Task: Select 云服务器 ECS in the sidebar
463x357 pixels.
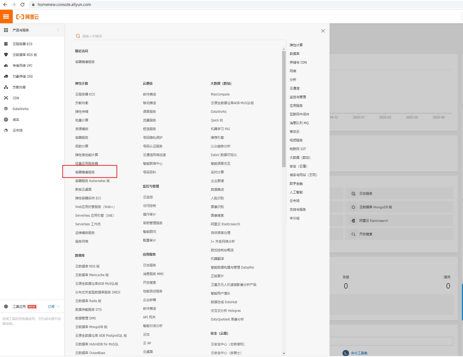Action: pos(23,44)
